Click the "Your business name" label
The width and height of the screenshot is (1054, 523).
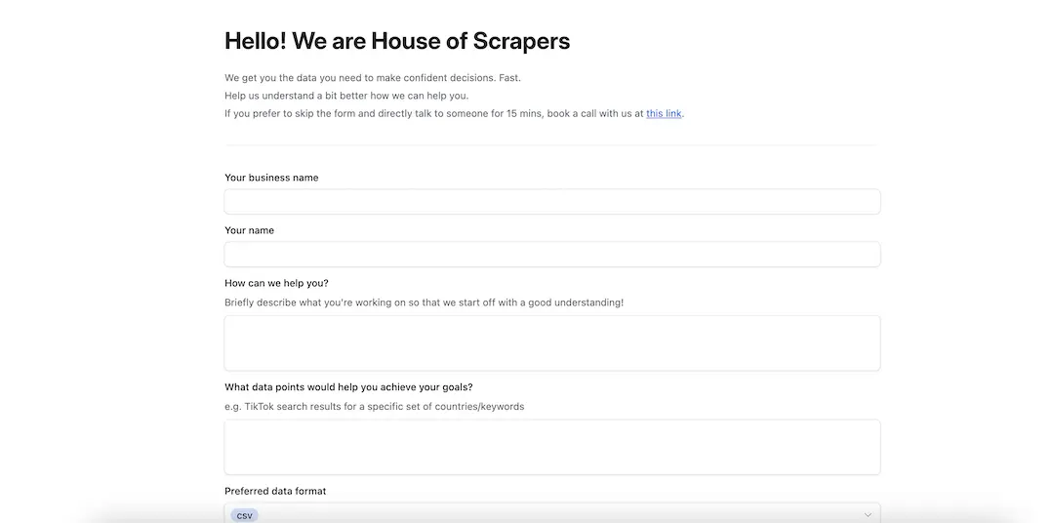(271, 178)
